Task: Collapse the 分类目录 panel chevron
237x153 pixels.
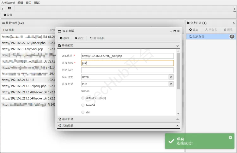Action: tap(234, 23)
